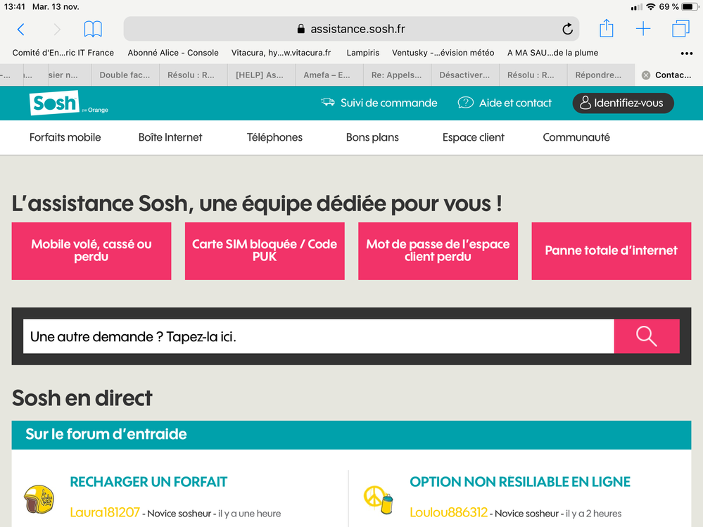Navigate back with the left arrow
703x527 pixels.
19,29
